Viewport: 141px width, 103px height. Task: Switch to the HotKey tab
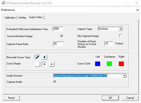(22, 18)
